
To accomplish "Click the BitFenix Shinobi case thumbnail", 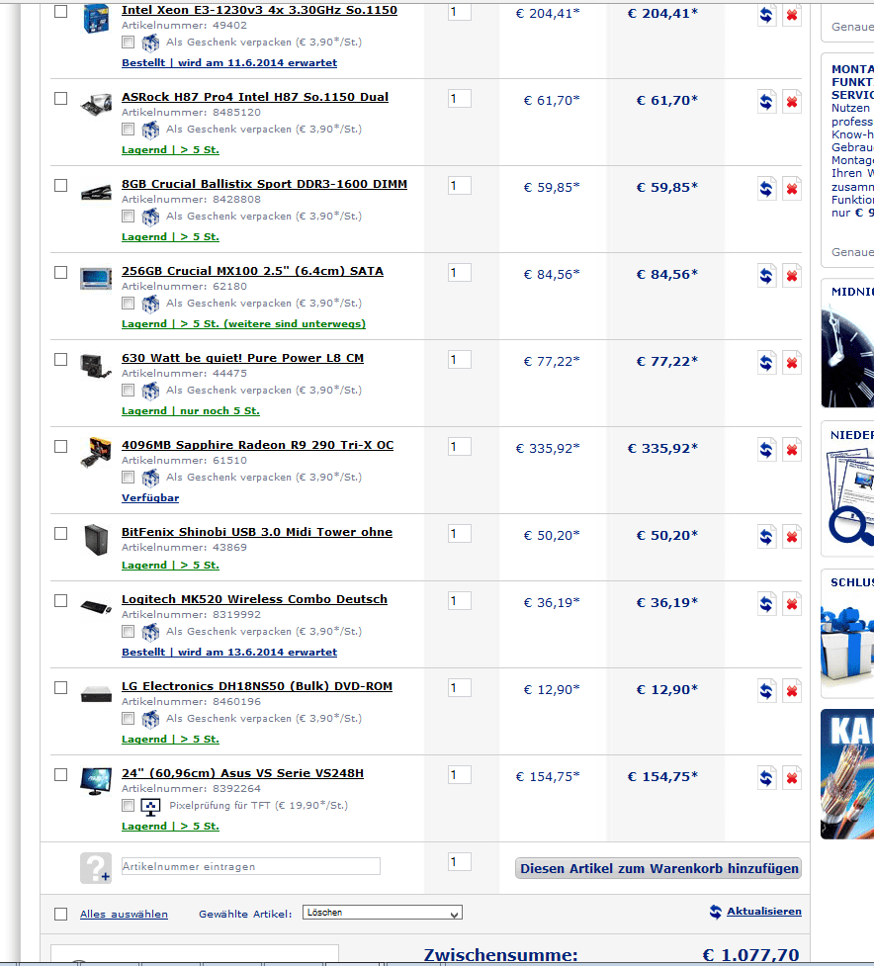I will [96, 539].
